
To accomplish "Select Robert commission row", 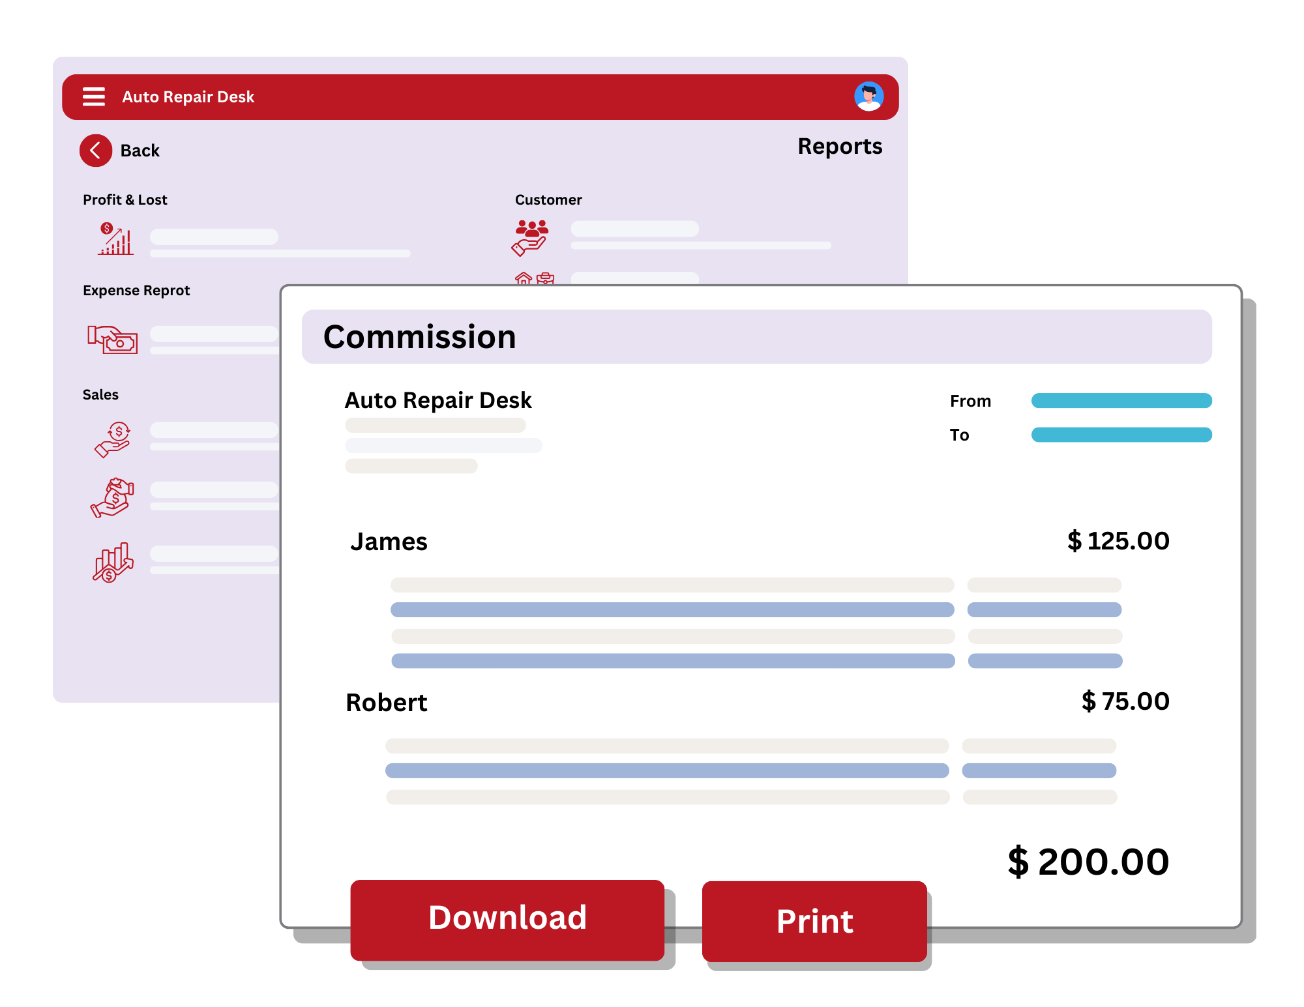I will (757, 702).
